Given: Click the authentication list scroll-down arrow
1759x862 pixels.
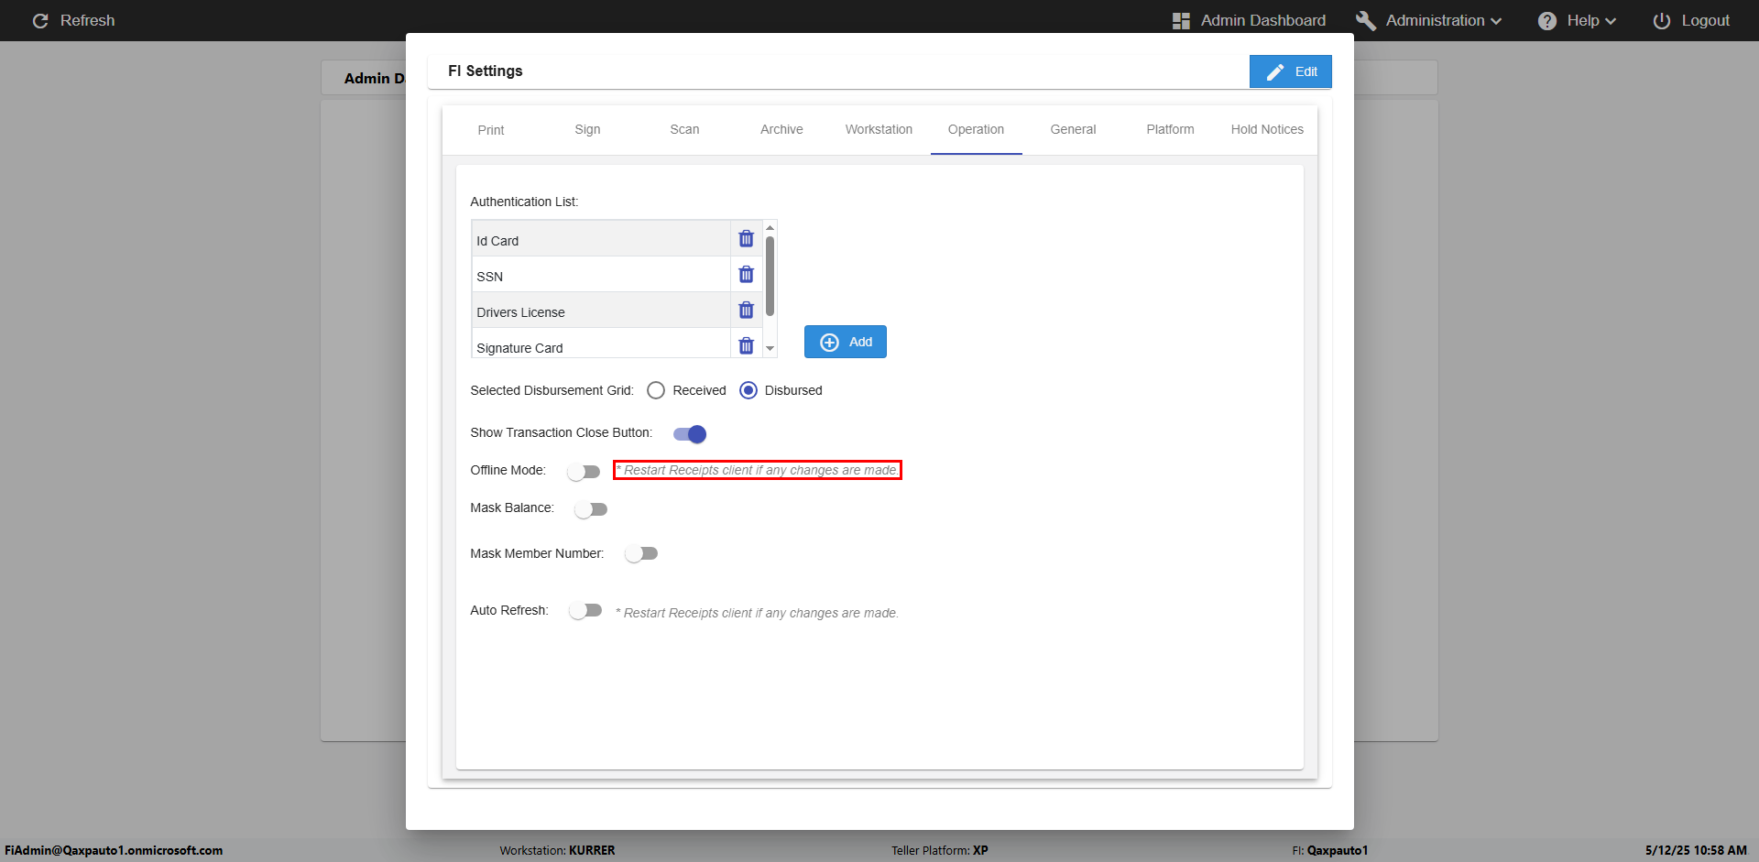Looking at the screenshot, I should pyautogui.click(x=770, y=349).
